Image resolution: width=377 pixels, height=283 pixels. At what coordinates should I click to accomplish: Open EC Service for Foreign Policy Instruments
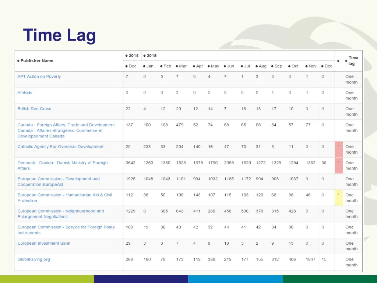tap(66, 230)
